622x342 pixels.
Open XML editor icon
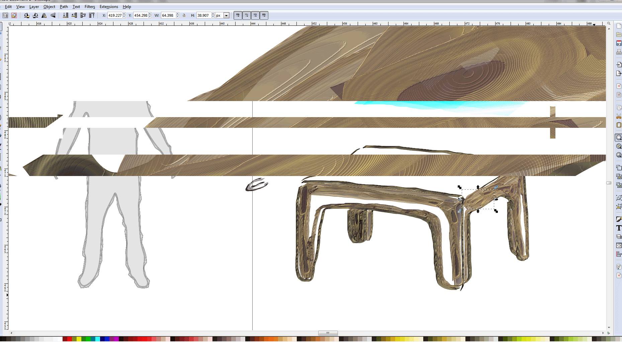619,245
